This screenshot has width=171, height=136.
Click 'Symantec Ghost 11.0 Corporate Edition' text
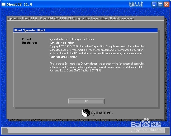[x=72, y=39]
